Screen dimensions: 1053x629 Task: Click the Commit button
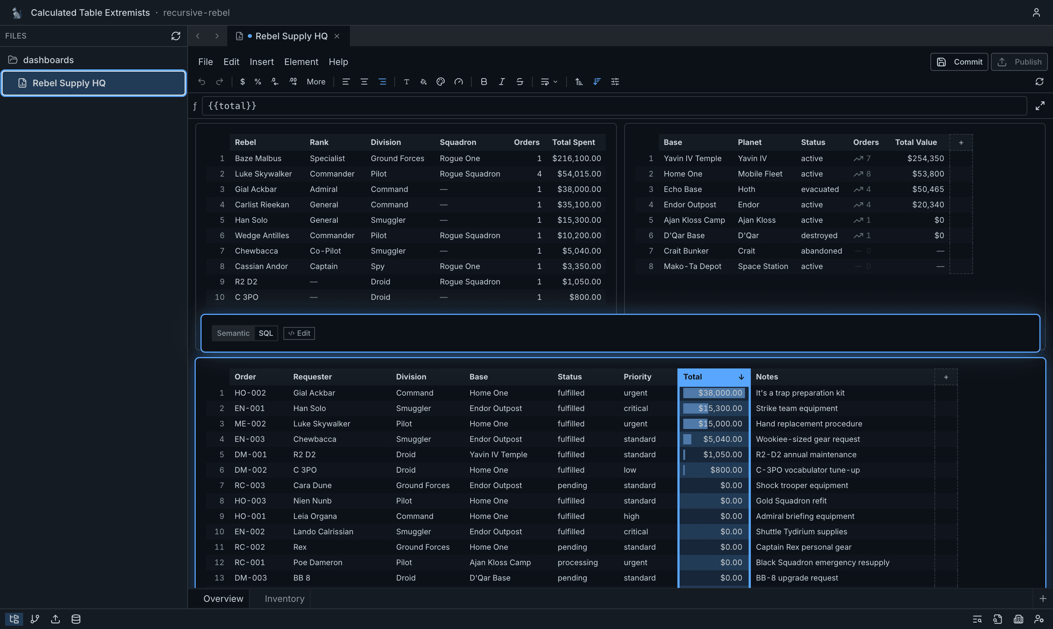pyautogui.click(x=959, y=61)
